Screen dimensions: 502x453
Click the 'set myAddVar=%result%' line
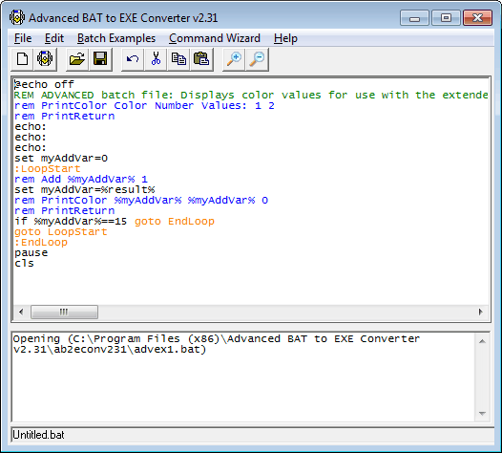[85, 190]
